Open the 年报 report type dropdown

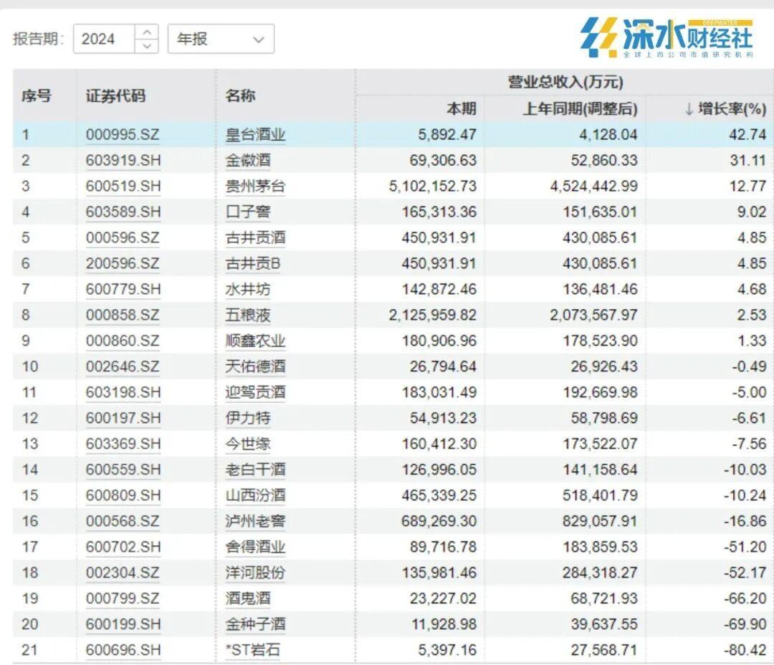pos(221,39)
